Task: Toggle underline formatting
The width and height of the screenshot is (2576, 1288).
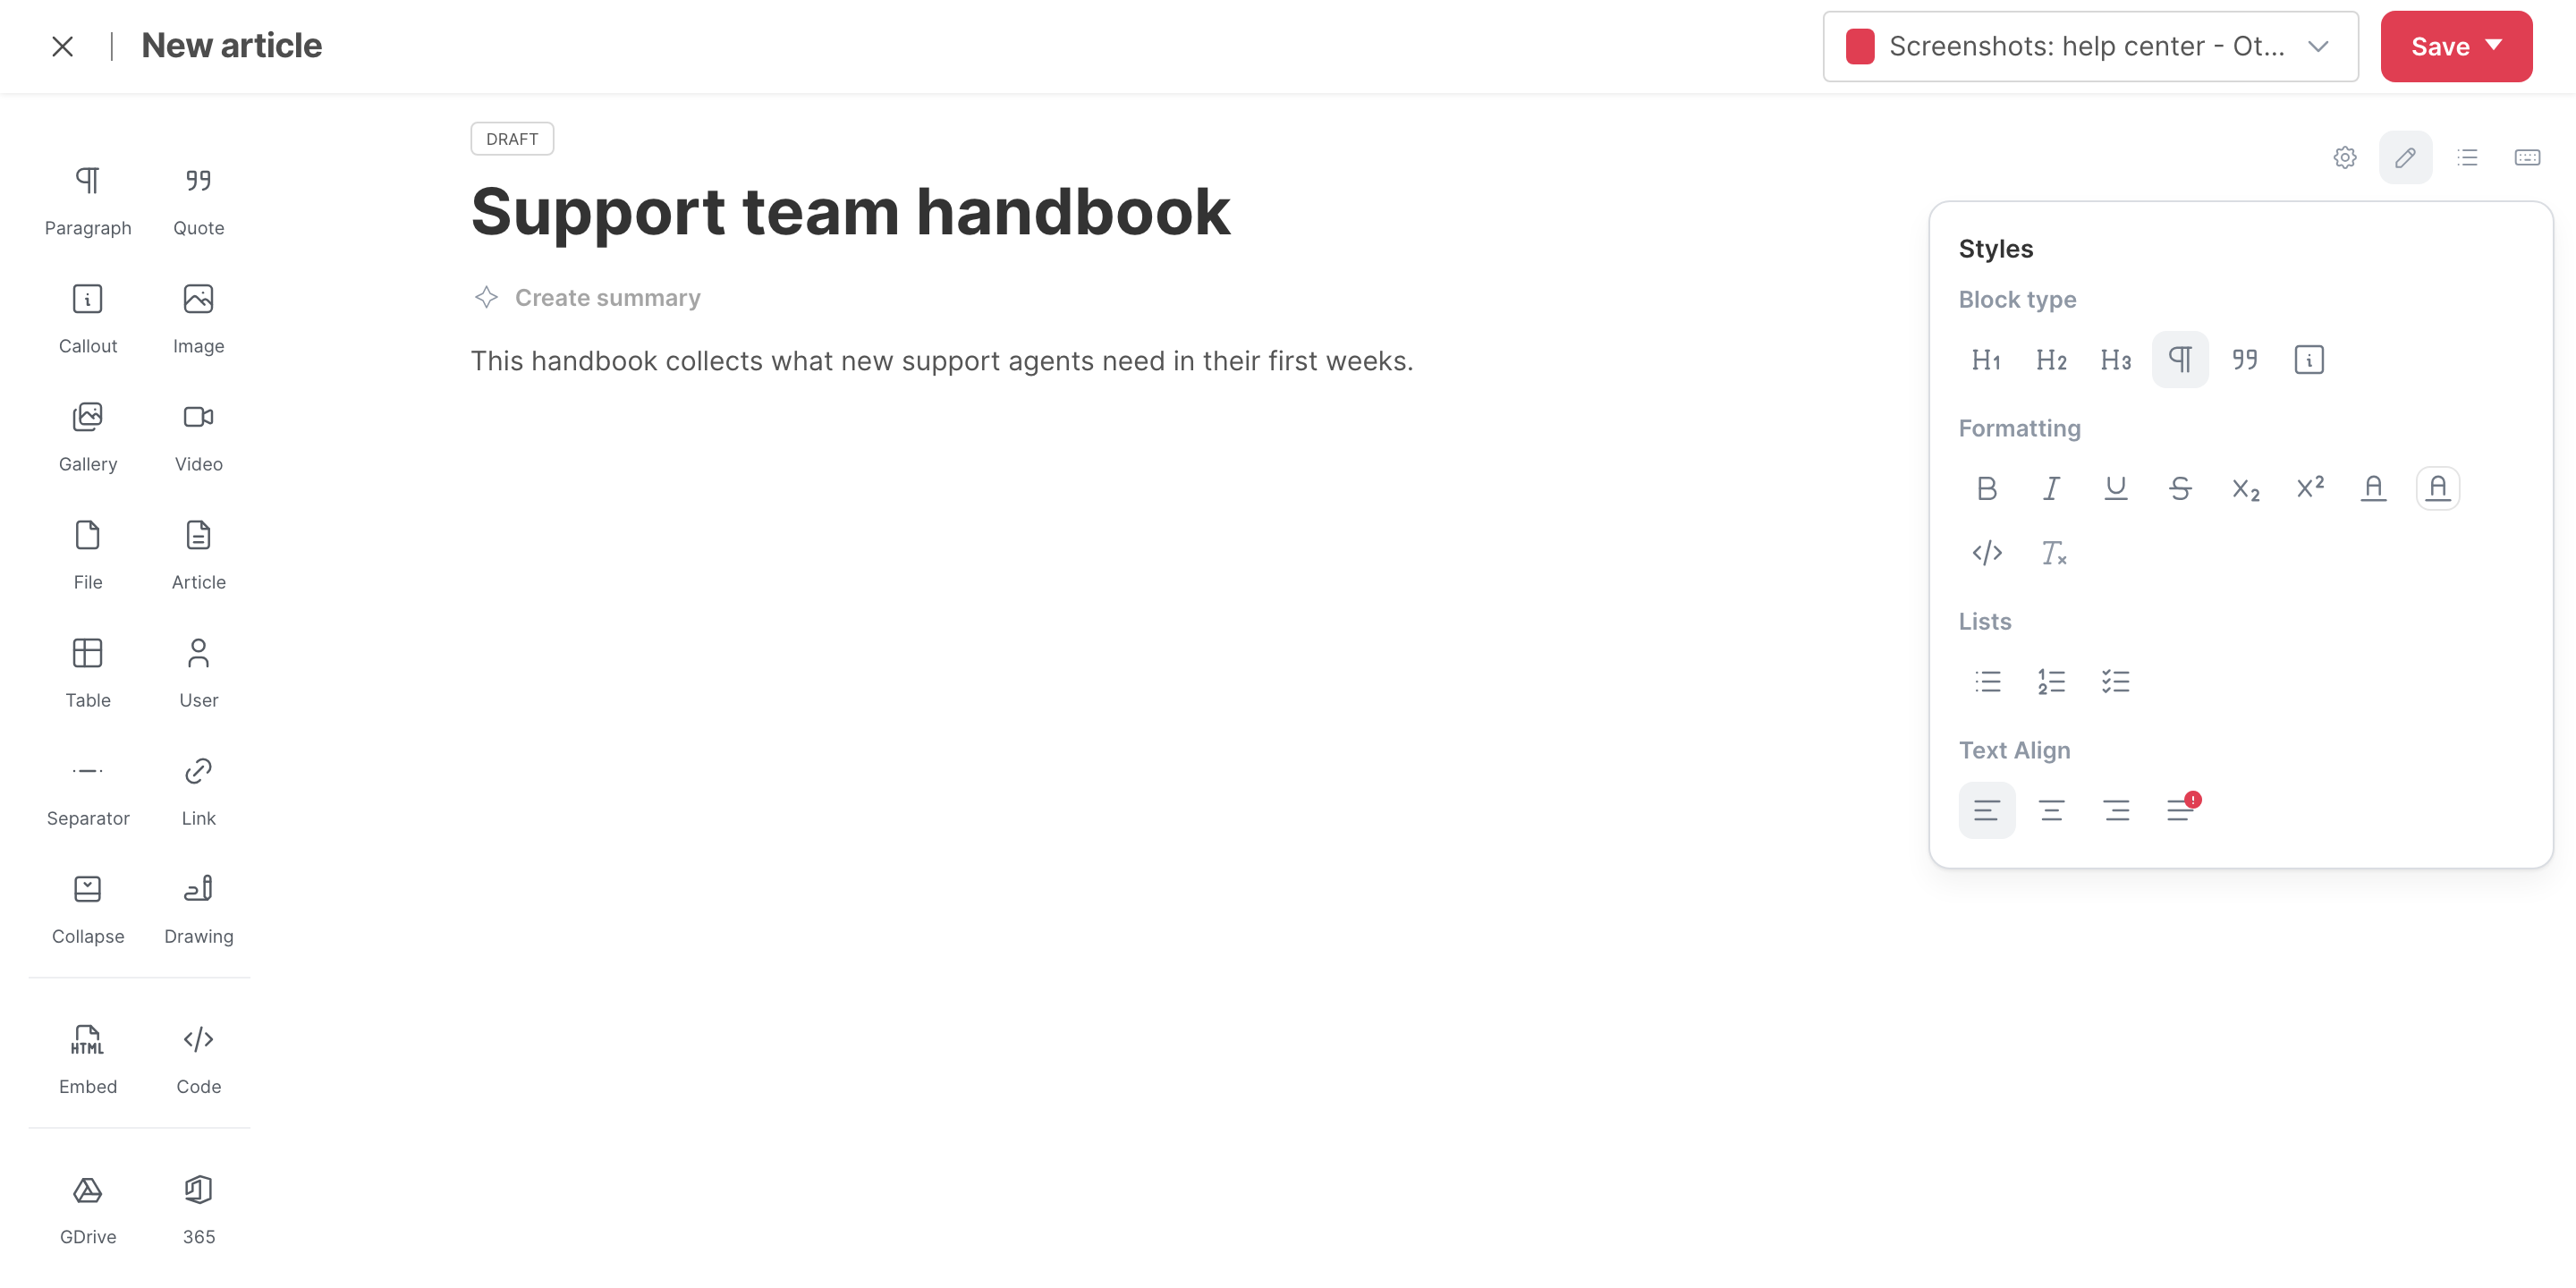Action: click(2115, 488)
